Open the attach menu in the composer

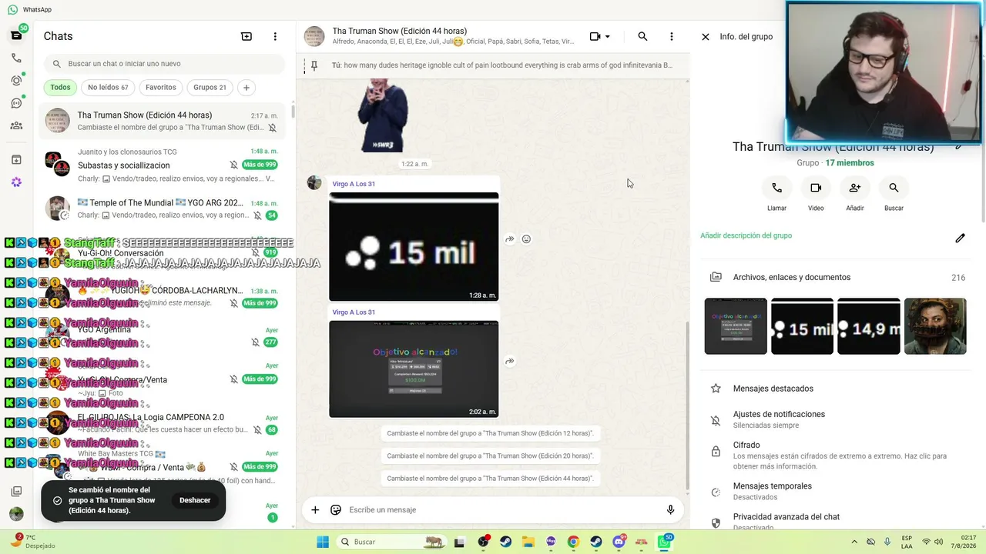tap(314, 509)
